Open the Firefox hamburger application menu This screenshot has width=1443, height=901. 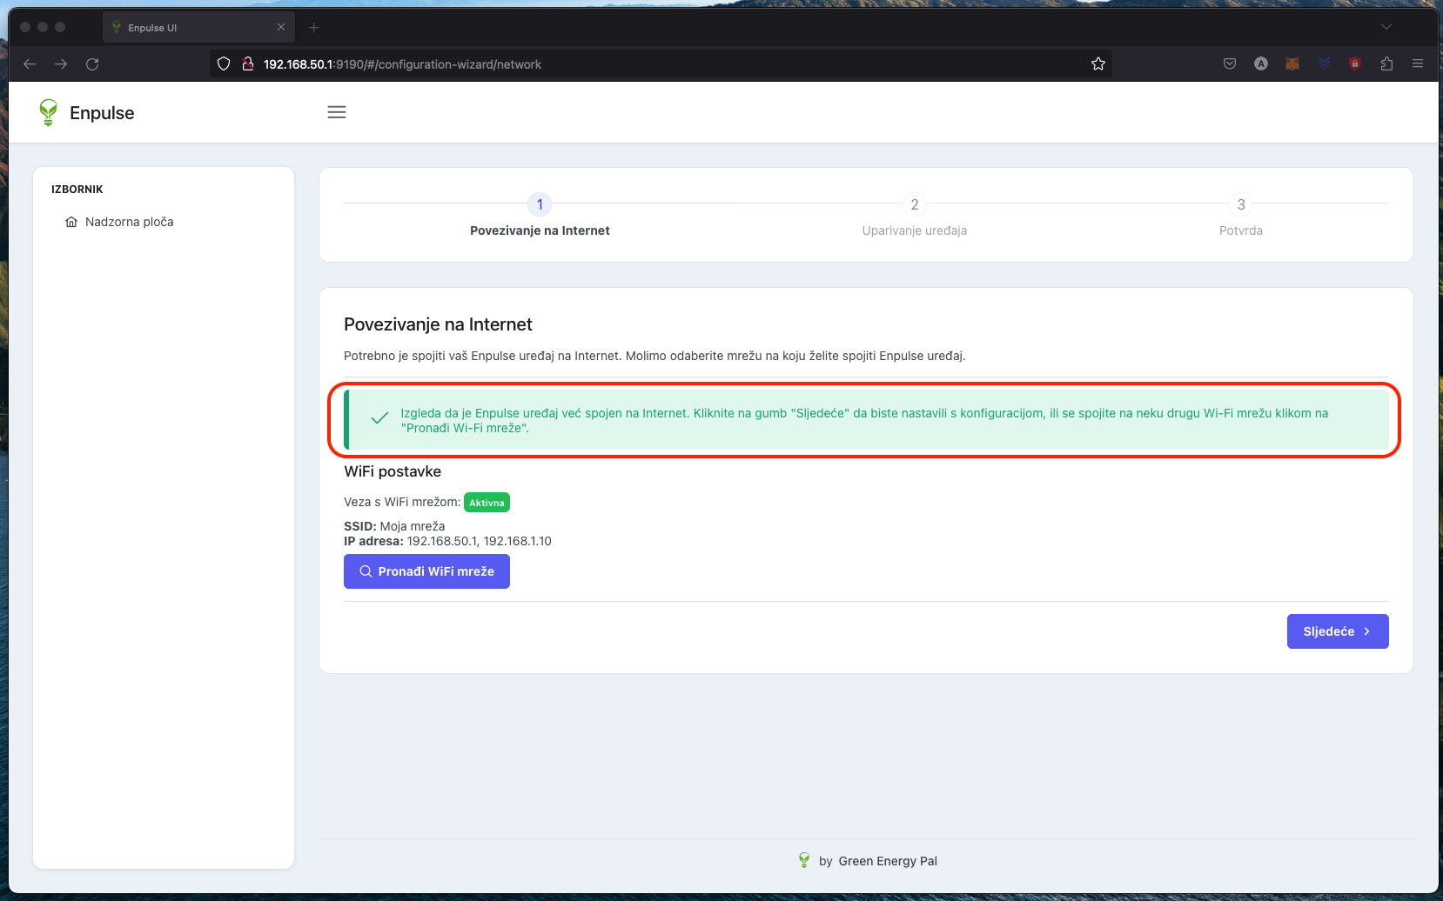[x=1417, y=63]
